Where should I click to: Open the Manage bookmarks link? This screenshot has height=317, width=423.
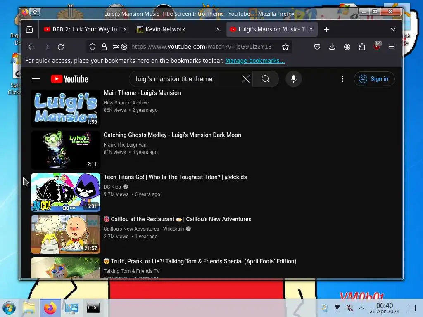(255, 61)
